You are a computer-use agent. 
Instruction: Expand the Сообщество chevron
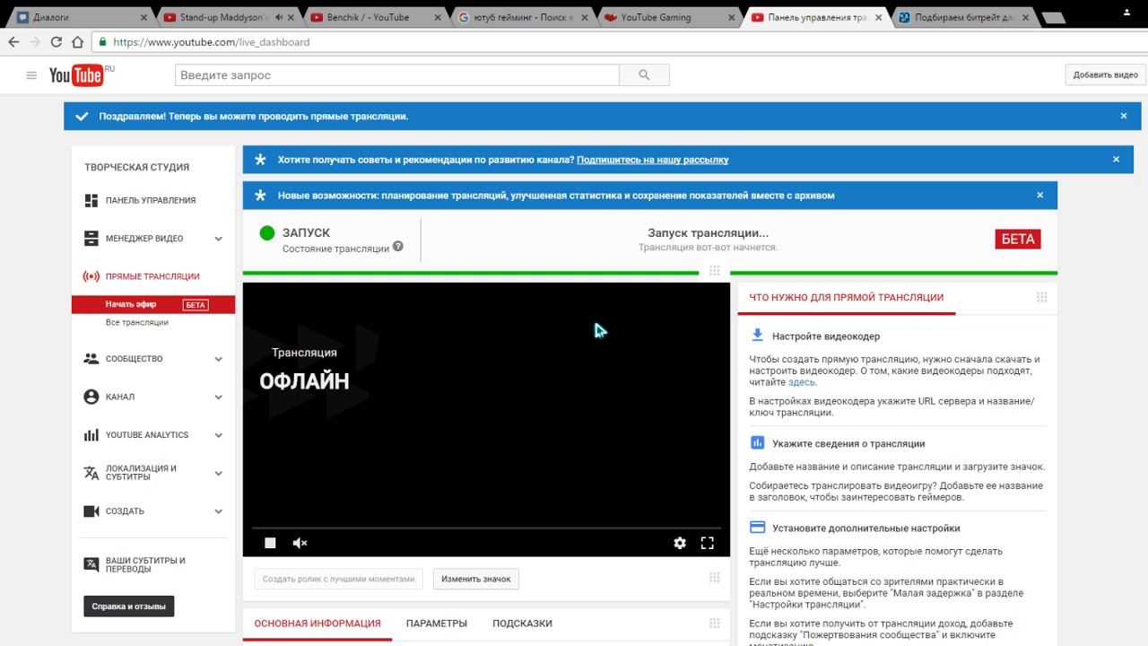coord(218,359)
